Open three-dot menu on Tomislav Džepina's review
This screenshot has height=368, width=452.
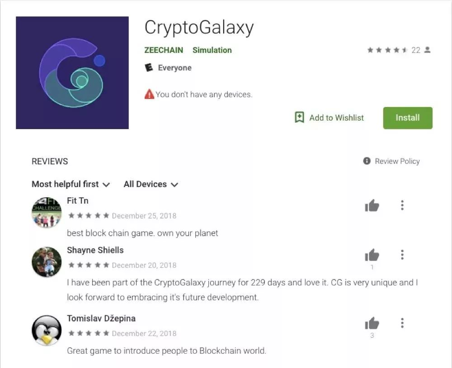click(x=402, y=323)
